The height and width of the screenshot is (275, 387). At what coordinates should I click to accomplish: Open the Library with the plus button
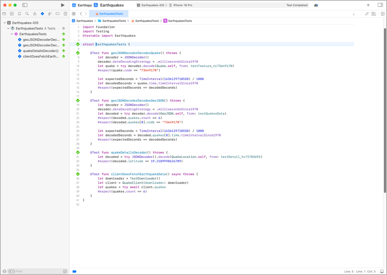[368, 5]
